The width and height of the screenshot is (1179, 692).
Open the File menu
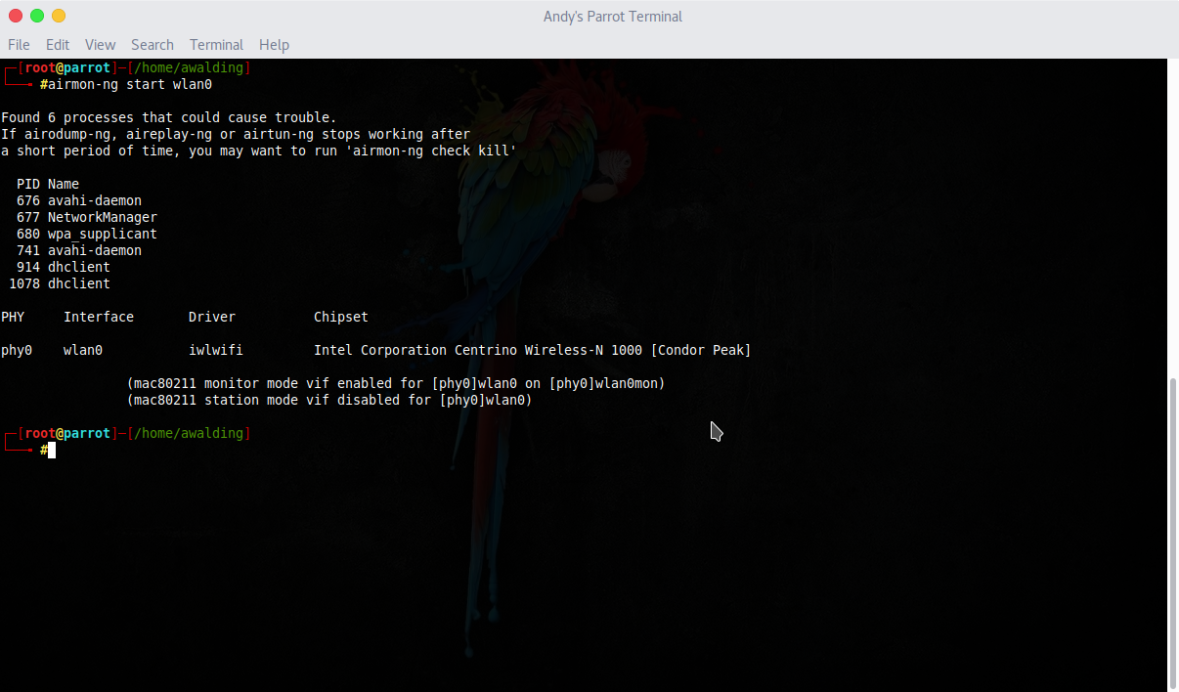pos(19,45)
